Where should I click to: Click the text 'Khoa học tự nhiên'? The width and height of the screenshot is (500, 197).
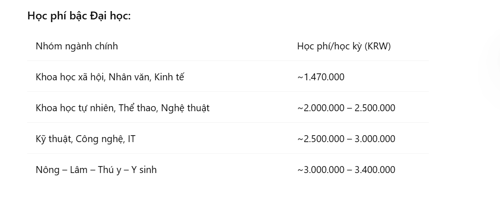tap(74, 108)
